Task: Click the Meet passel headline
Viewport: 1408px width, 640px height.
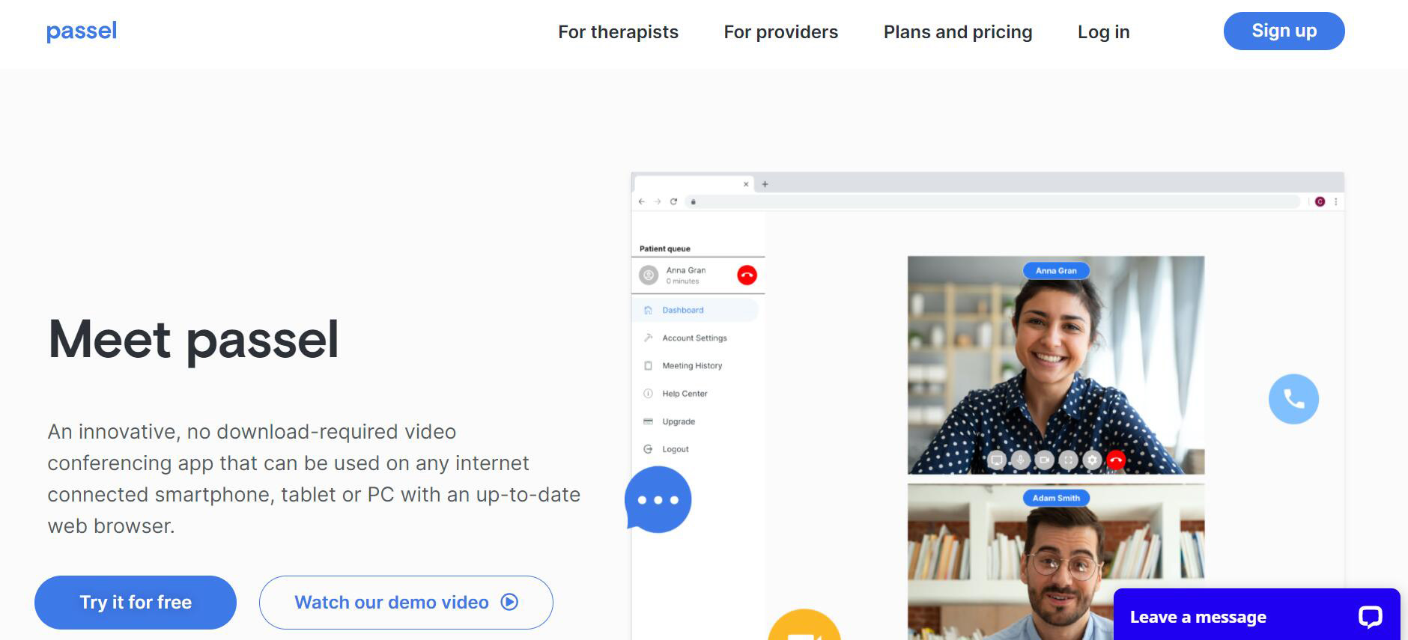Action: 194,340
